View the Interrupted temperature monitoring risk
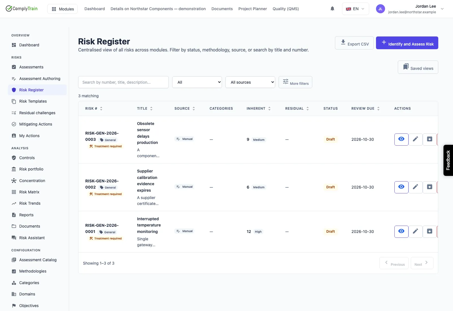Viewport: 453px width, 311px height. pyautogui.click(x=401, y=232)
